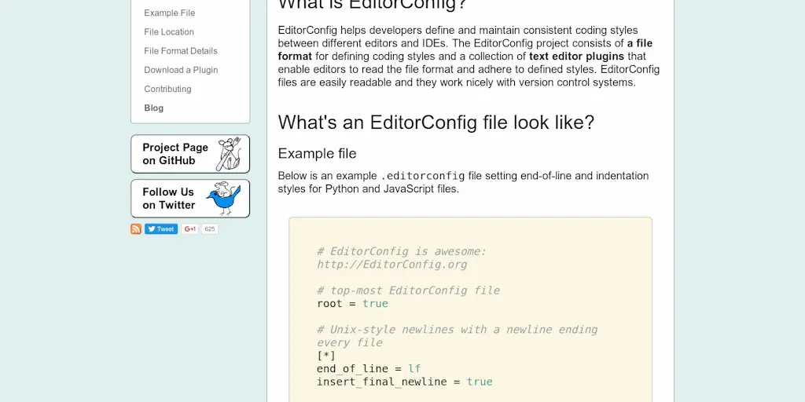
Task: Open Project Page on GitHub button
Action: [x=190, y=154]
